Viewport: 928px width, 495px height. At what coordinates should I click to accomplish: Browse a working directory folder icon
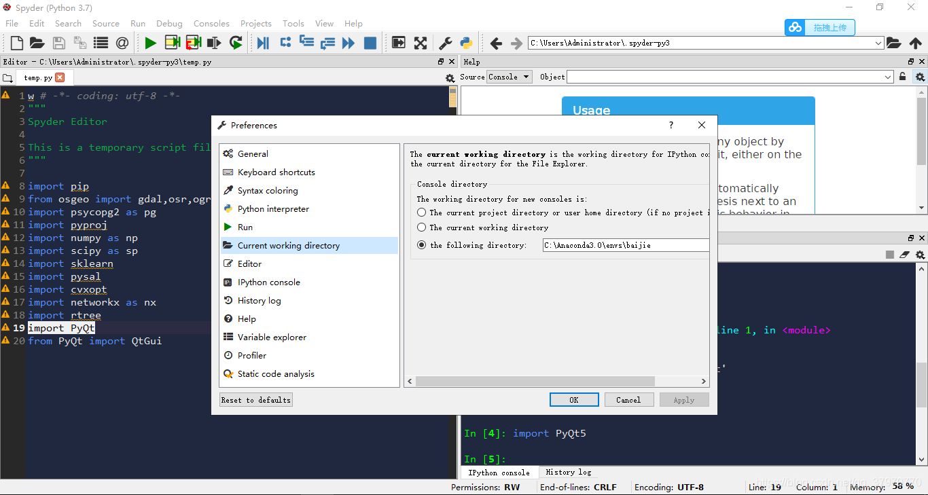(x=894, y=43)
